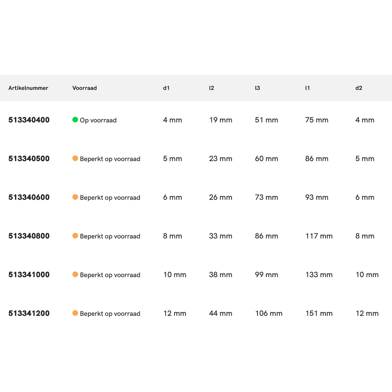This screenshot has width=392, height=392.
Task: Click the Artikelnummer column header
Action: [x=28, y=88]
